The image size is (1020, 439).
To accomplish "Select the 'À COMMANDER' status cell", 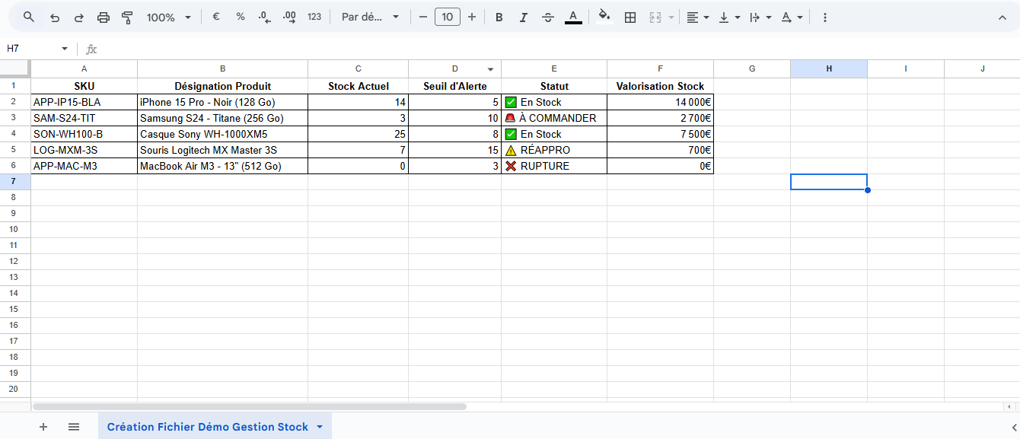I will coord(554,118).
